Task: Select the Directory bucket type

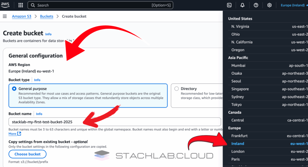Action: click(x=197, y=96)
